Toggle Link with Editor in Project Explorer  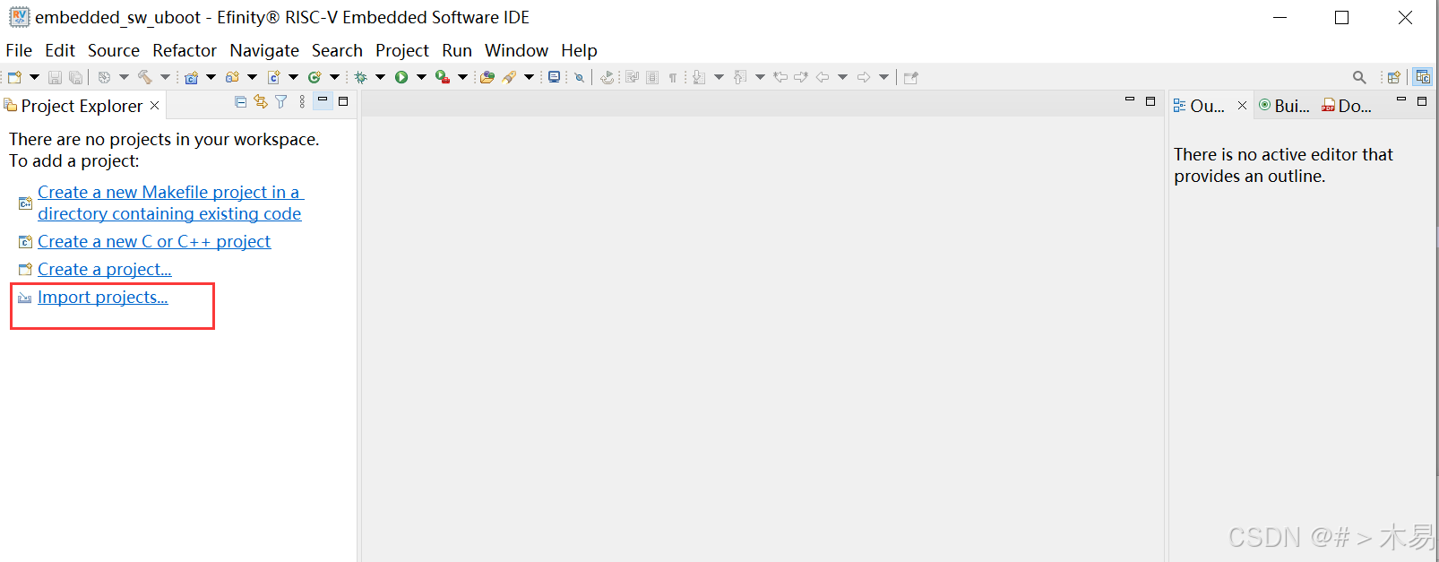(261, 101)
